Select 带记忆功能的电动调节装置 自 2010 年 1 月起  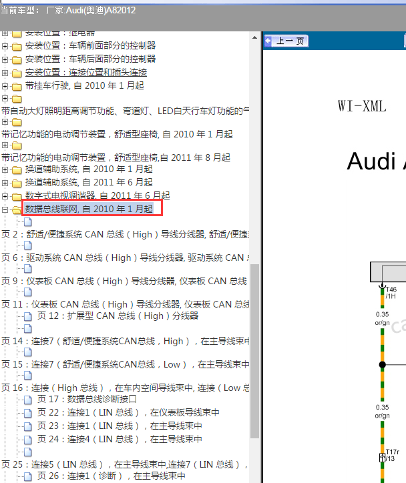[117, 134]
